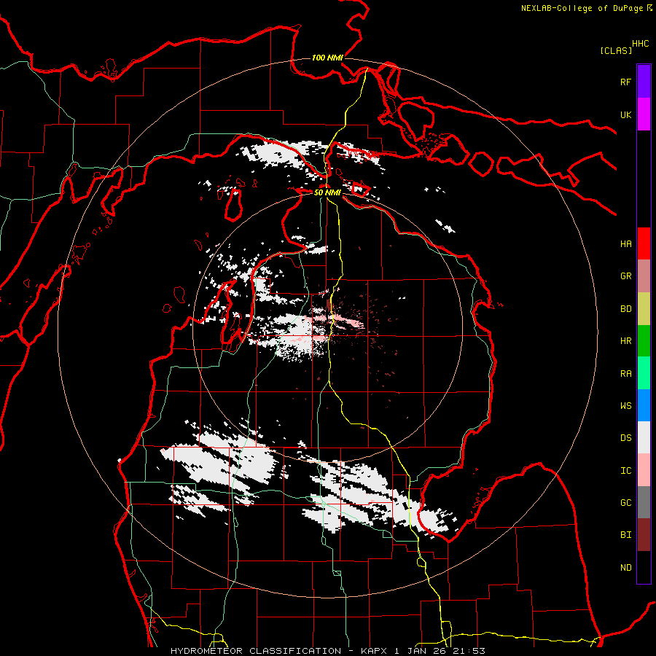Click the HR legend label
Screen dimensions: 656x656
625,341
